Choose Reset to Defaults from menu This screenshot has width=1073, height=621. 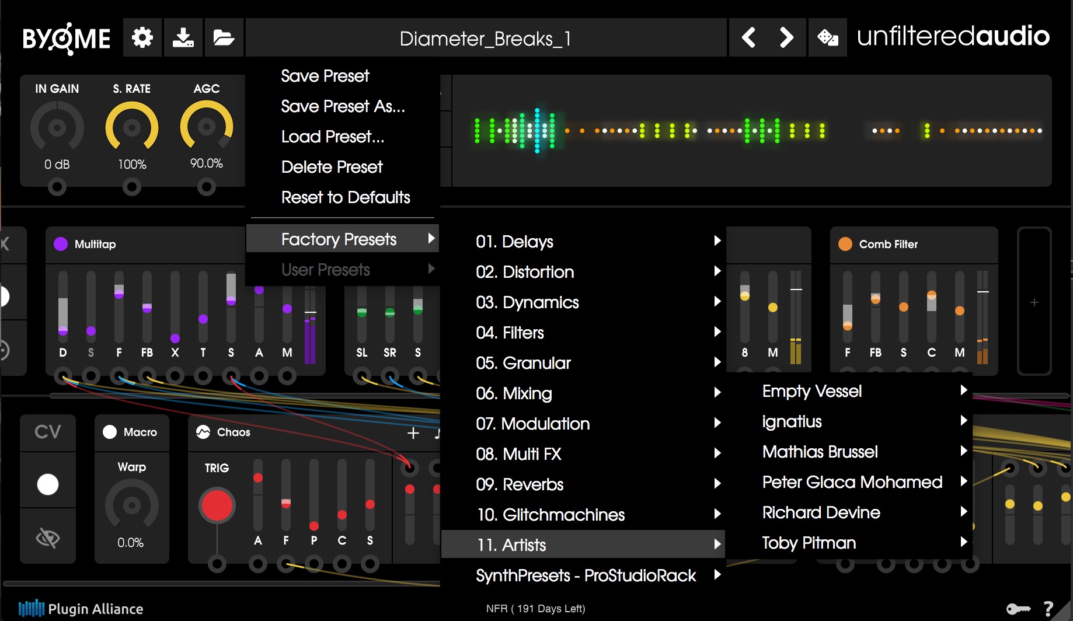(343, 197)
